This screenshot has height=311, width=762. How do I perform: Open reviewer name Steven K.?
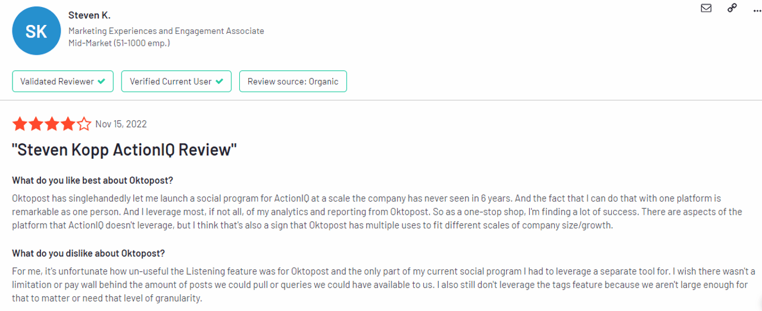(x=89, y=15)
